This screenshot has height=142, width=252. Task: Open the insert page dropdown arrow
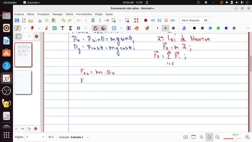pos(120,21)
